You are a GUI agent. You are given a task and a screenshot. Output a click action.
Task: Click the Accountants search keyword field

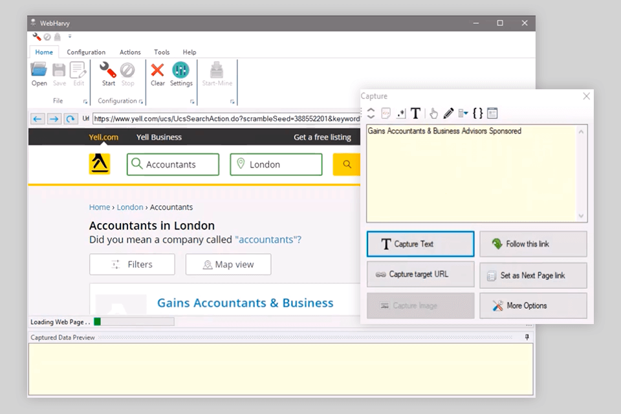click(173, 164)
